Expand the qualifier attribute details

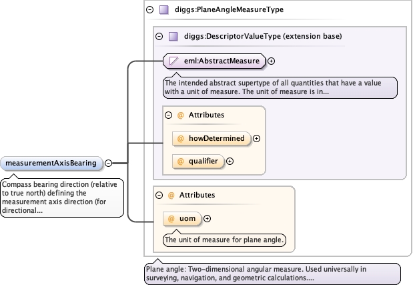230,161
